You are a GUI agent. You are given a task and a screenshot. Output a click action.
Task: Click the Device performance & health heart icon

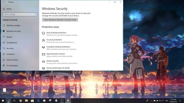[43, 68]
